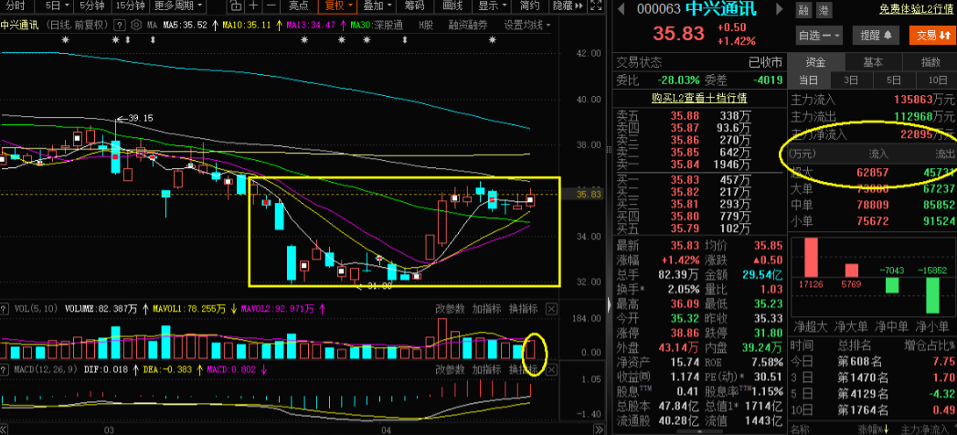This screenshot has height=435, width=957.
Task: Click the 最高 value 36.09
Action: coord(683,303)
